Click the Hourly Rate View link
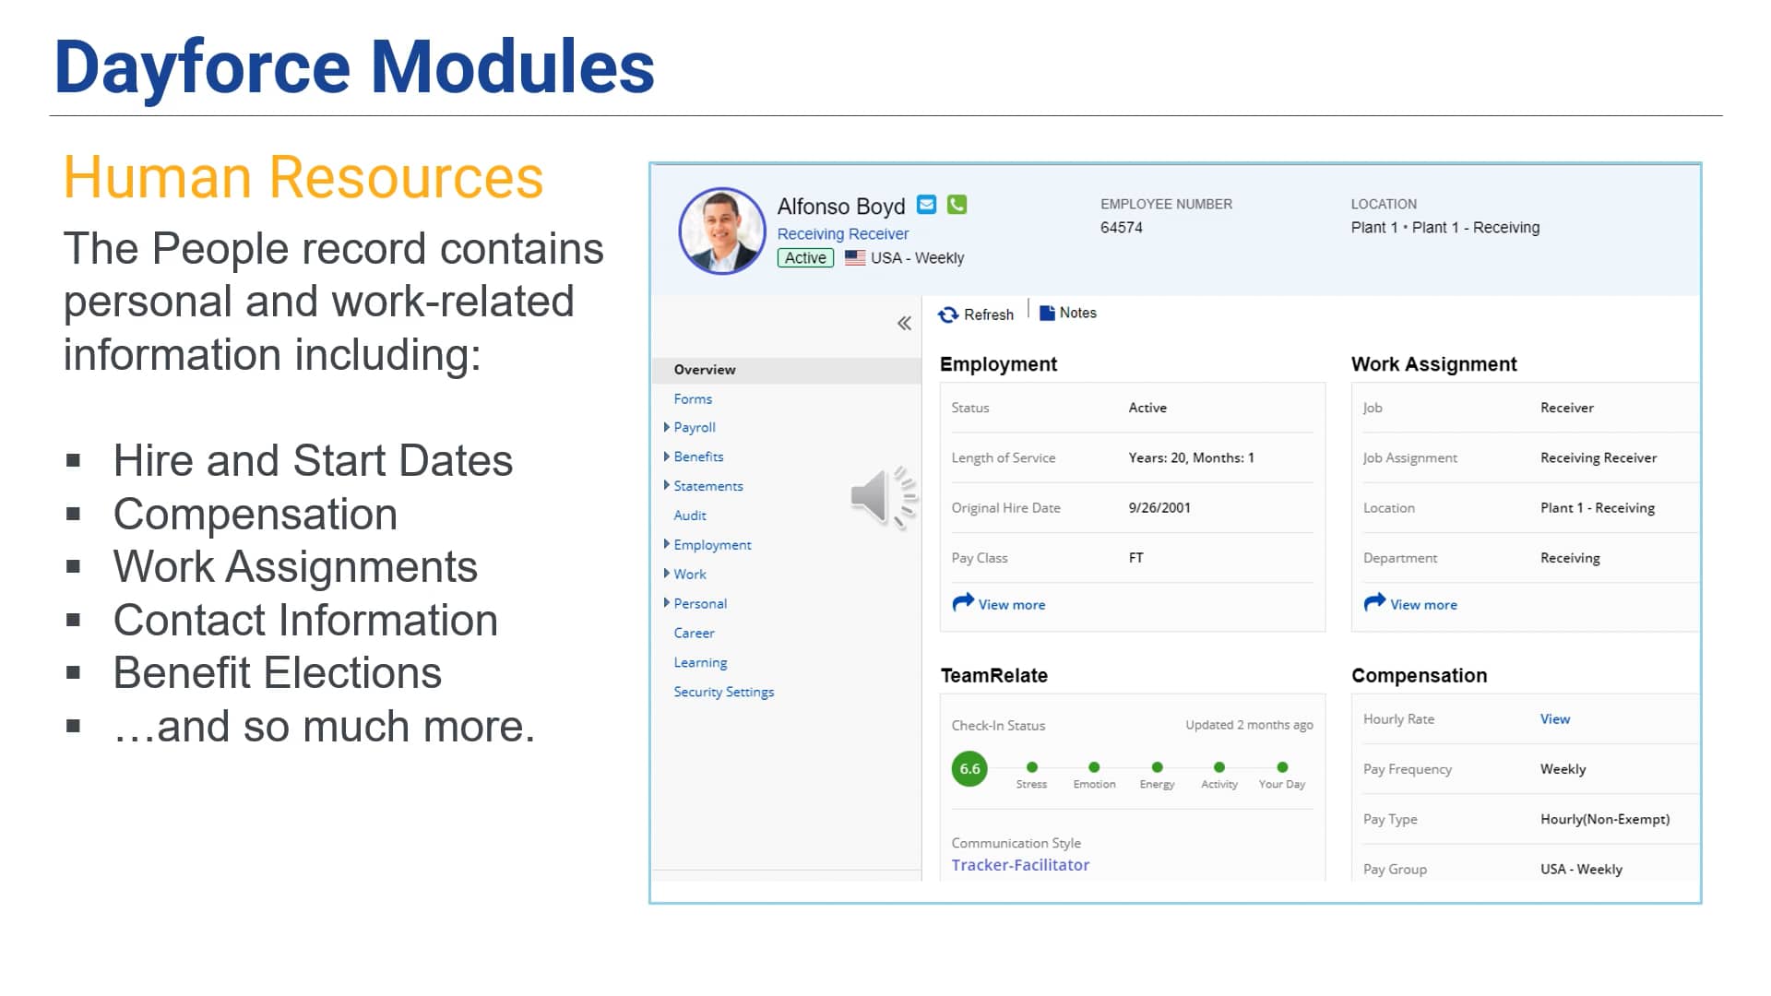This screenshot has width=1771, height=996. (x=1554, y=719)
